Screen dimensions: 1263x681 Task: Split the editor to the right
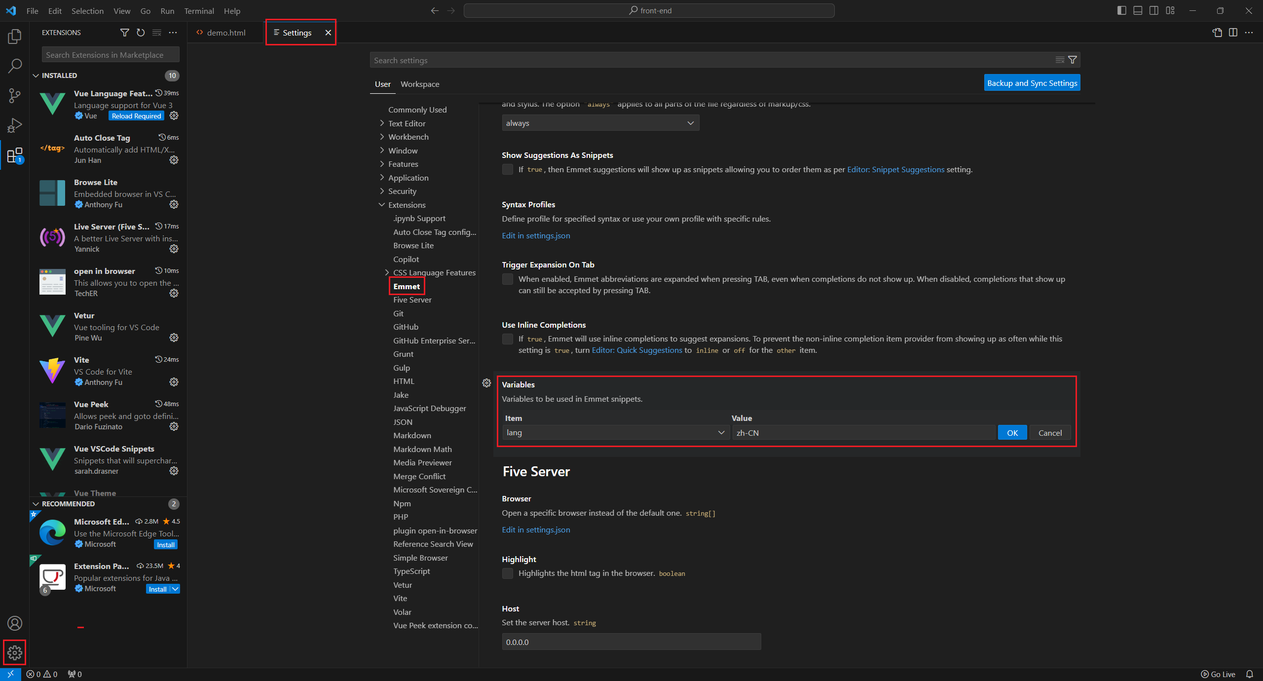[x=1233, y=33]
